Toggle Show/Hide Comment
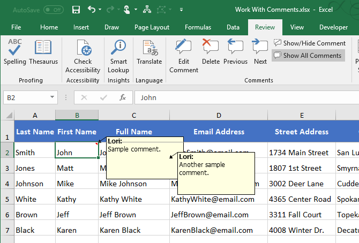 click(x=309, y=43)
